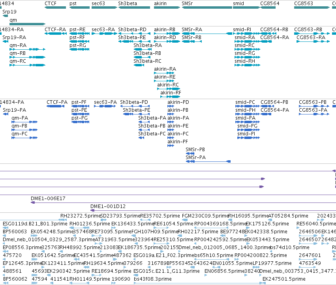
Task: Click the bs43f08.3prime EST label
Action: tap(153, 279)
